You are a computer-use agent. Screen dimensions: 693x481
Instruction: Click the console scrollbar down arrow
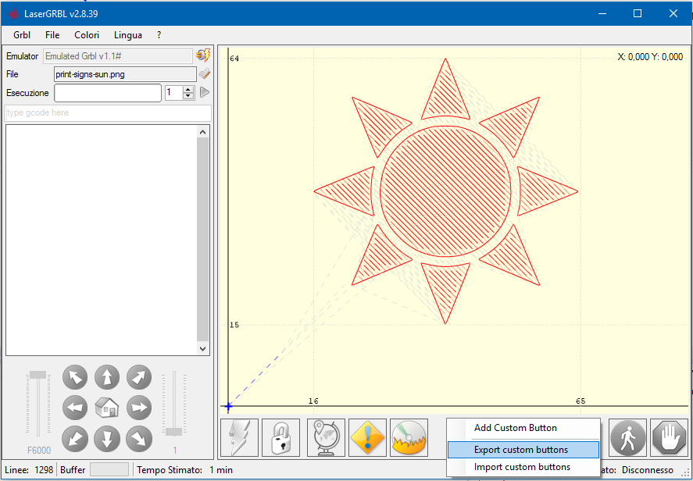point(202,348)
